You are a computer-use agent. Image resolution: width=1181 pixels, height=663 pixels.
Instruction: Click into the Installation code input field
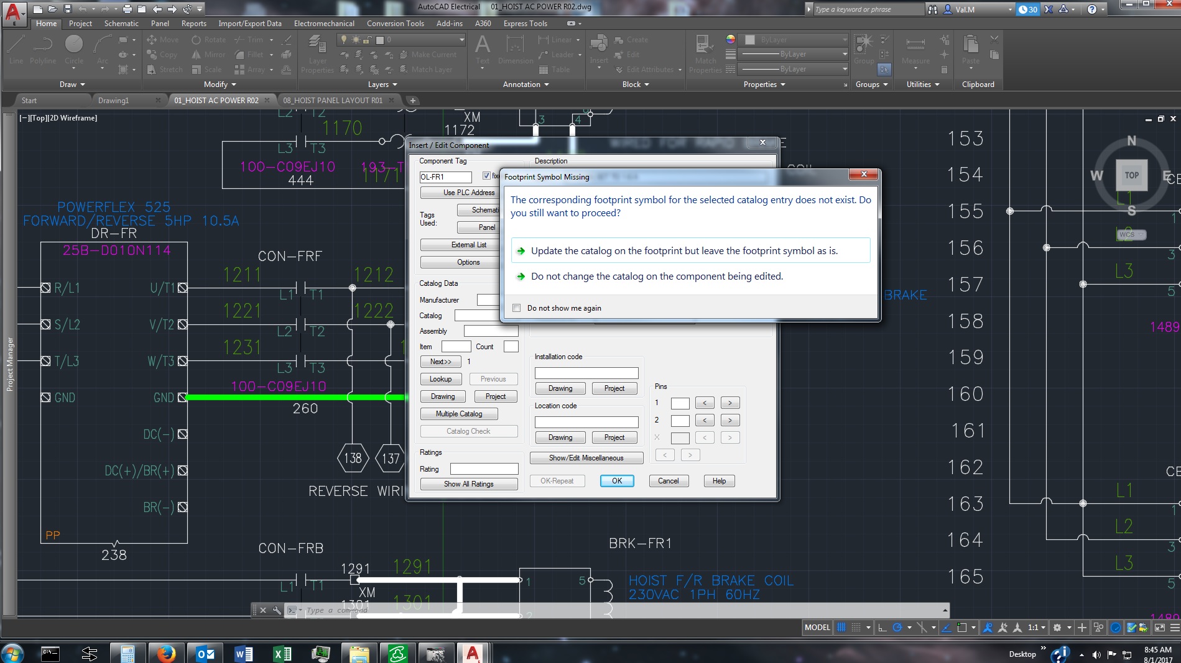click(585, 372)
